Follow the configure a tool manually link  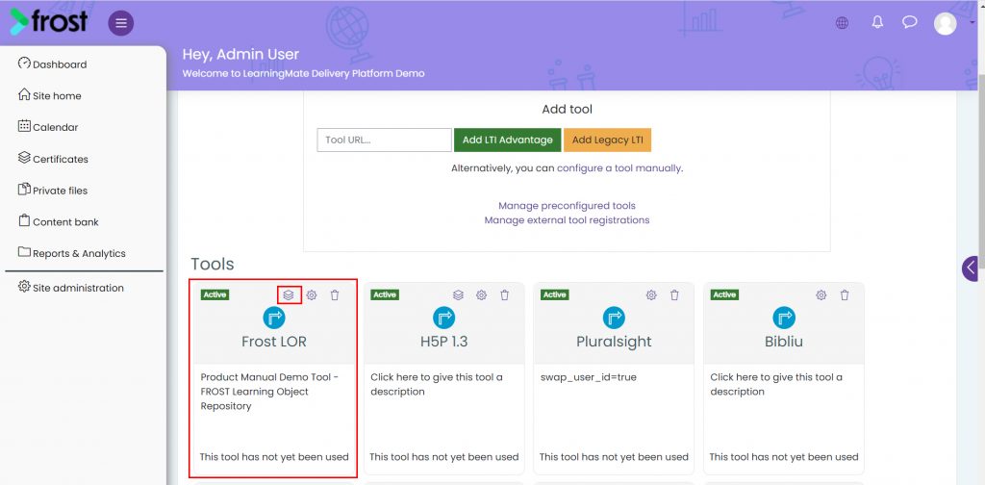coord(619,168)
